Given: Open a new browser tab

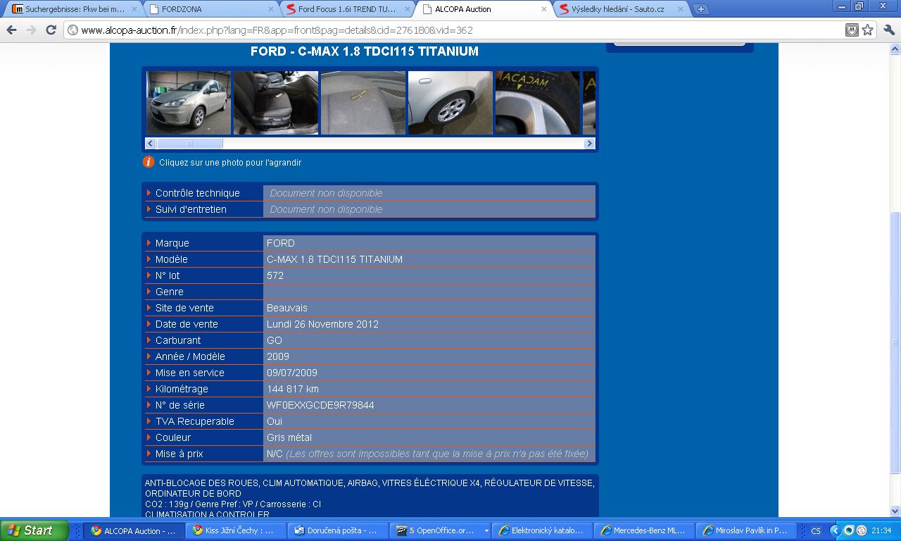Looking at the screenshot, I should point(701,9).
